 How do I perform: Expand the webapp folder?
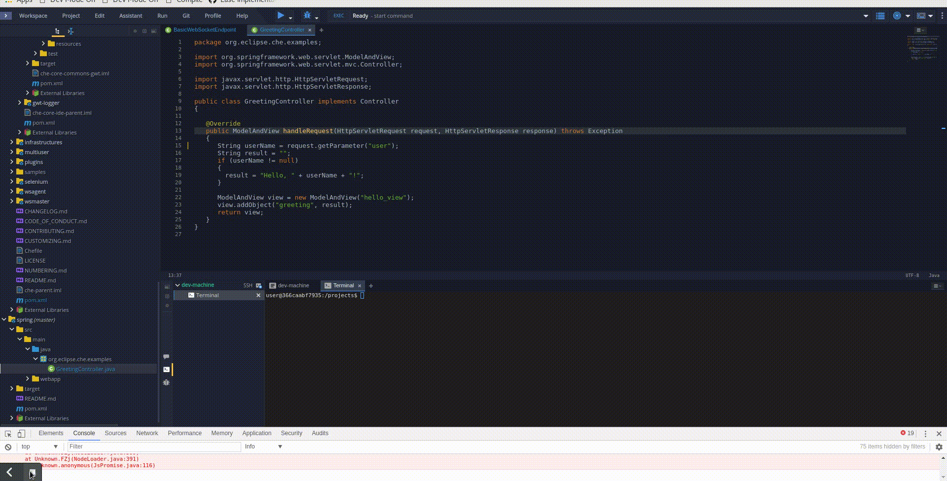28,378
